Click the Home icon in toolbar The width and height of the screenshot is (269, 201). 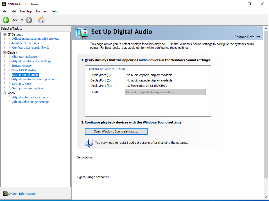coord(41,20)
